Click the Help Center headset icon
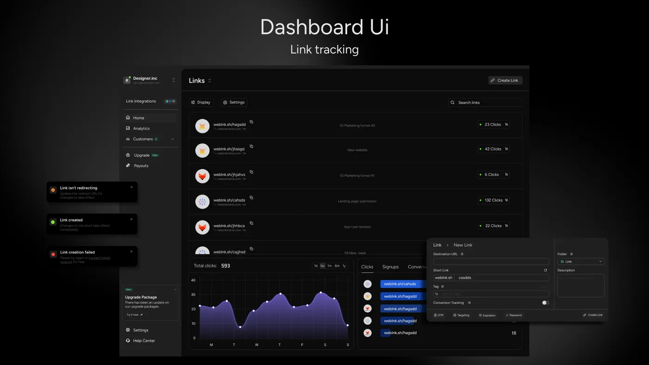Viewport: 649px width, 365px height. pos(128,340)
